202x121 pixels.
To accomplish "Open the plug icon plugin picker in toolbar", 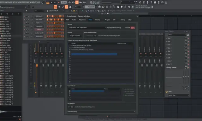I will coord(122,7).
